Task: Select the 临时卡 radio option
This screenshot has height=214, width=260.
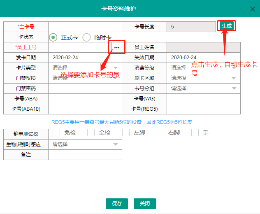Action: (86, 37)
